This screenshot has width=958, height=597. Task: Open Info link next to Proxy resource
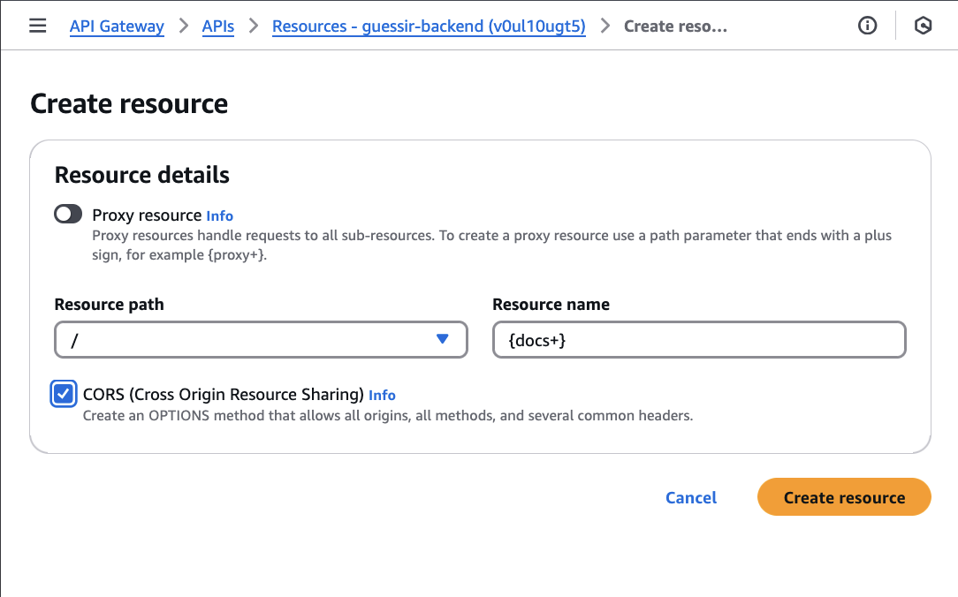pos(220,215)
